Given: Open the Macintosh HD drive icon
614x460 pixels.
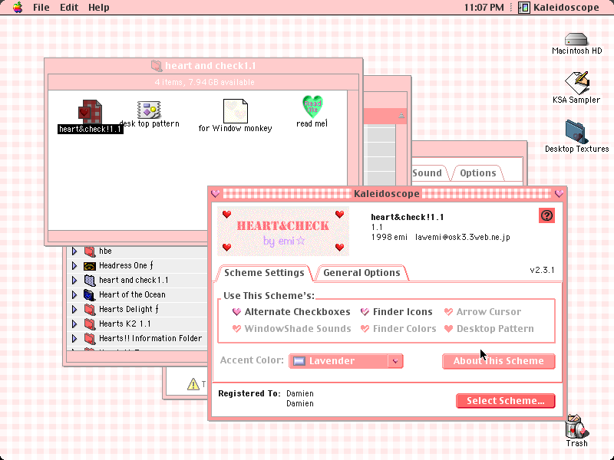Looking at the screenshot, I should [576, 40].
